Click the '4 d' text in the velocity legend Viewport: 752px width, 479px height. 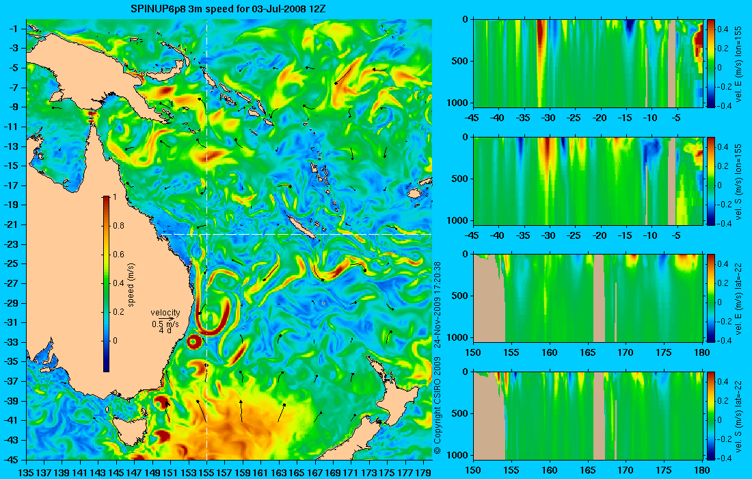pyautogui.click(x=165, y=331)
